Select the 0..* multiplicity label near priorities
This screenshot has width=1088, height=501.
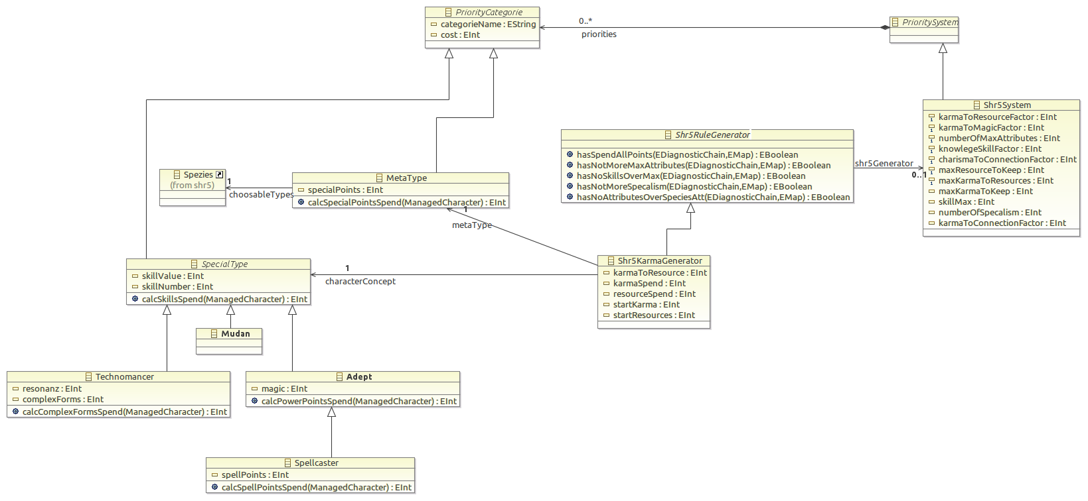click(585, 21)
